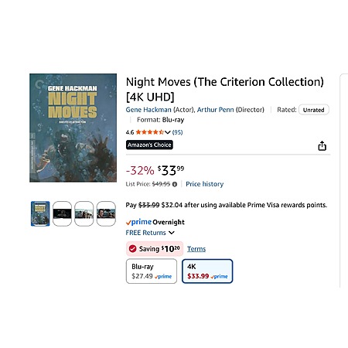Click the Amazon's Choice badge
348x348 pixels.
(x=149, y=145)
